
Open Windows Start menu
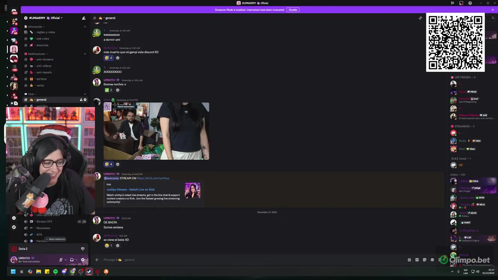(x=13, y=271)
